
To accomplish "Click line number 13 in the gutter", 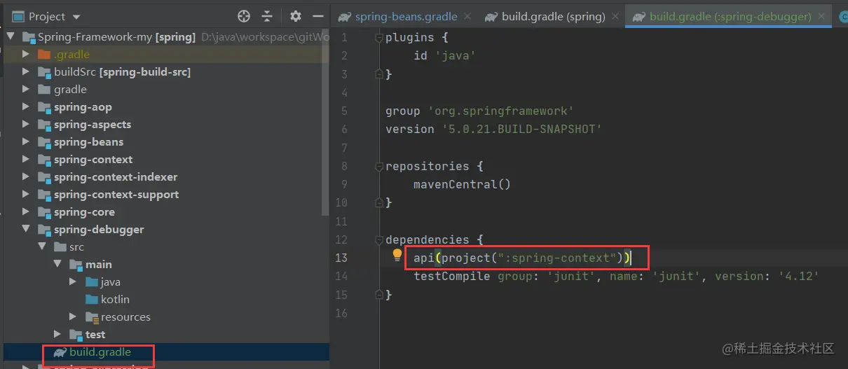I will (341, 258).
